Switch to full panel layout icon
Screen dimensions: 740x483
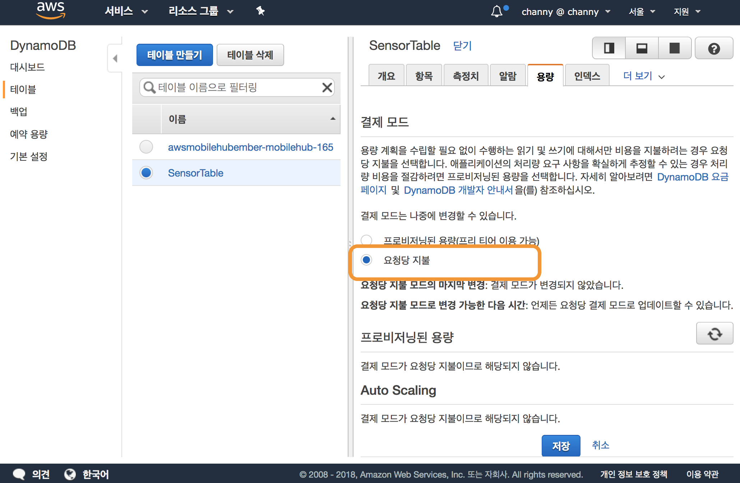point(675,48)
